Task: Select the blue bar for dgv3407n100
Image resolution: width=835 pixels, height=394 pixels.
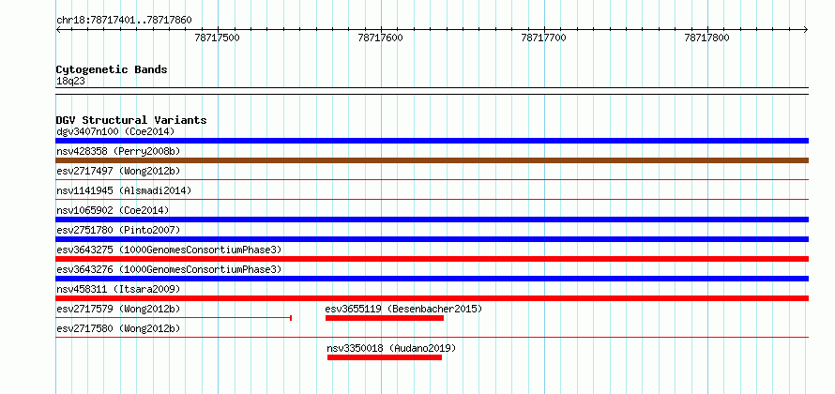Action: point(432,141)
